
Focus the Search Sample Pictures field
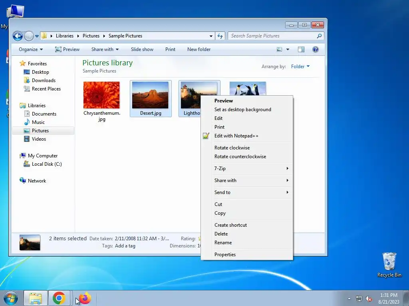[276, 36]
